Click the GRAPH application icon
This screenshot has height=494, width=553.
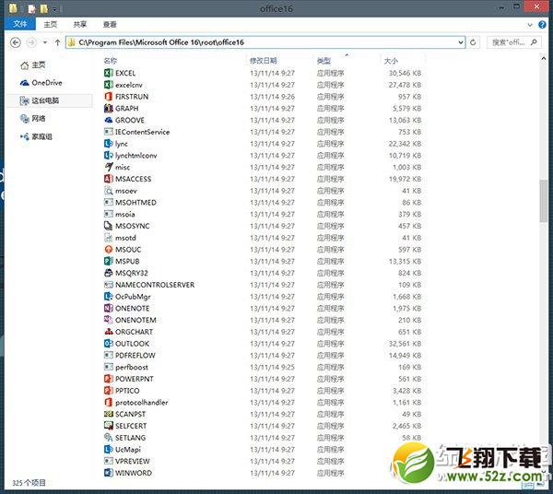pos(109,108)
